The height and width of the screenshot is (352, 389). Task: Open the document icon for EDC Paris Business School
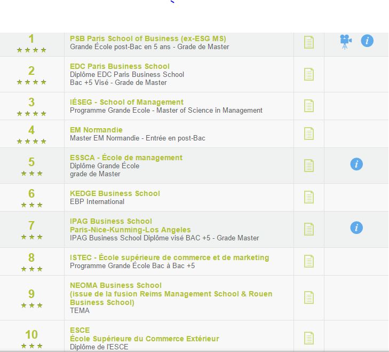309,74
